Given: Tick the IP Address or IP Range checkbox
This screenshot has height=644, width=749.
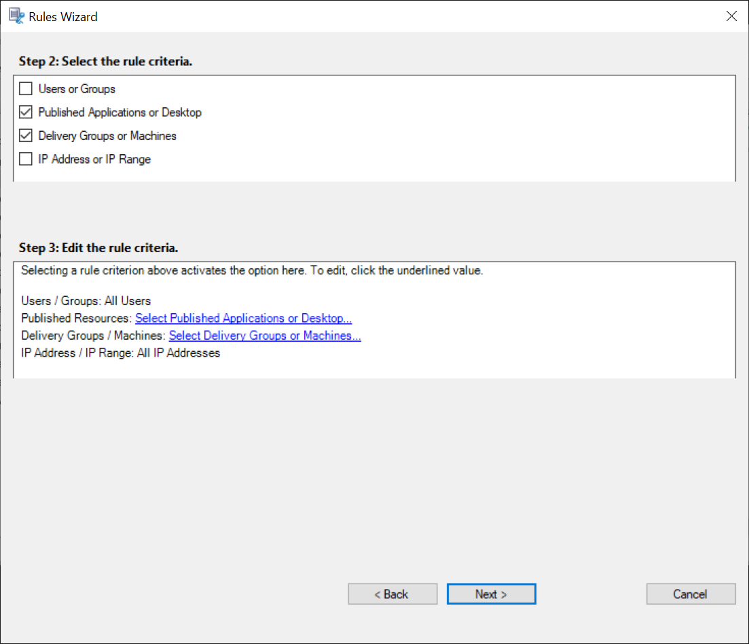Looking at the screenshot, I should (x=26, y=160).
